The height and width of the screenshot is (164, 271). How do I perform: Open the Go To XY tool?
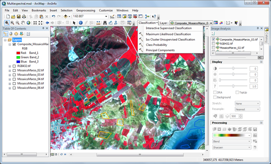116,23
